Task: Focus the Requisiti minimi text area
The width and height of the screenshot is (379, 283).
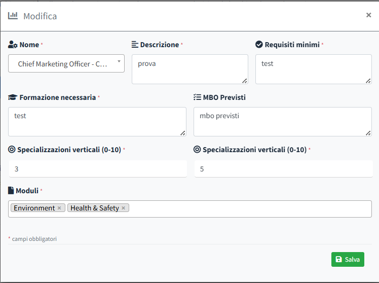Action: click(x=313, y=69)
